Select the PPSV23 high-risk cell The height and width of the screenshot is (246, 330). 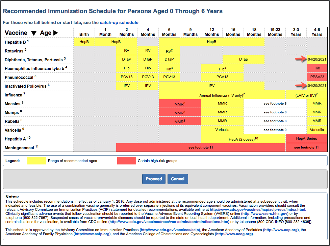pos(317,77)
